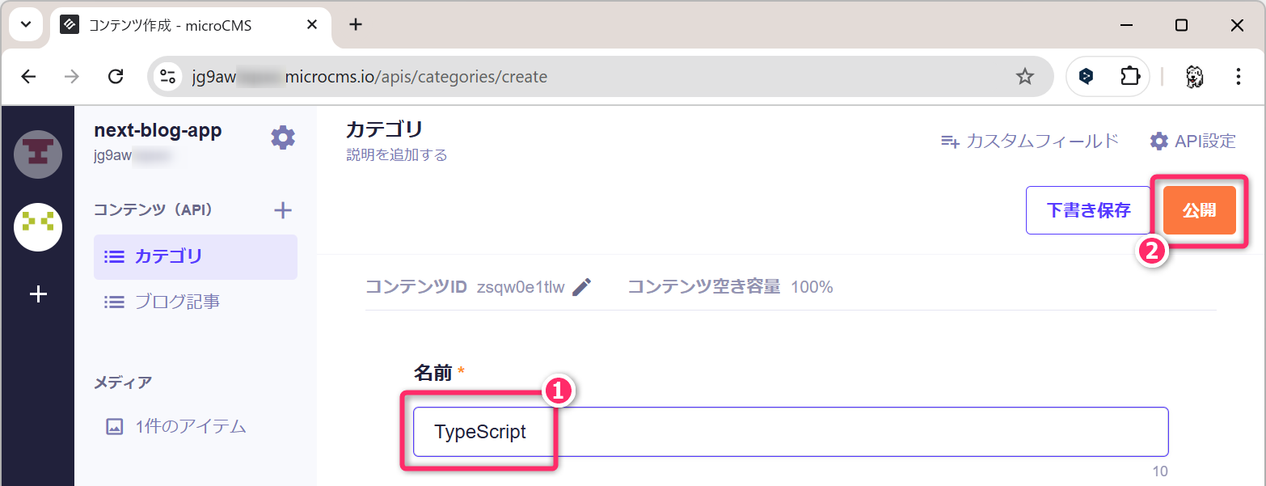Open next-blog-app service settings gear
The height and width of the screenshot is (486, 1266).
pos(282,137)
